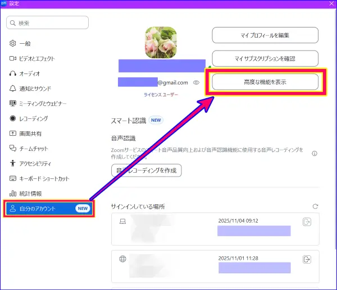Open キーボード ショートカット settings

click(39, 178)
